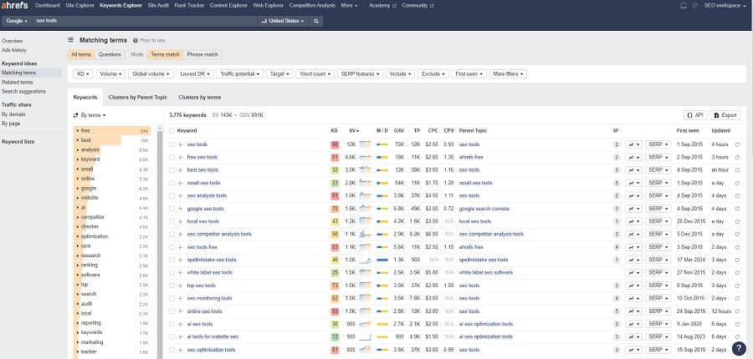Click the Export button
The image size is (753, 359).
(725, 115)
